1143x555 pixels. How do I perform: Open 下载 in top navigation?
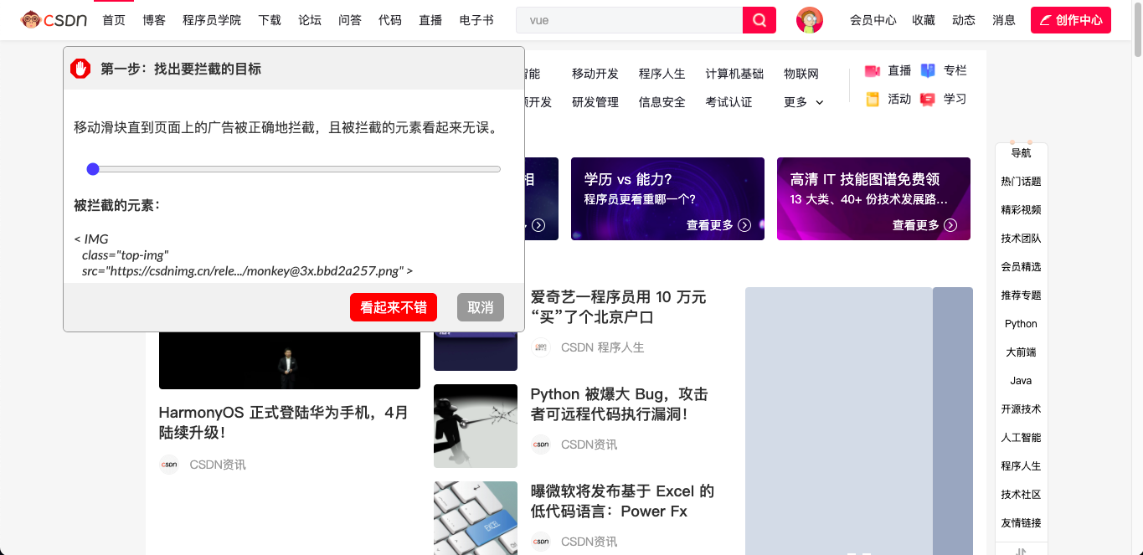point(270,20)
